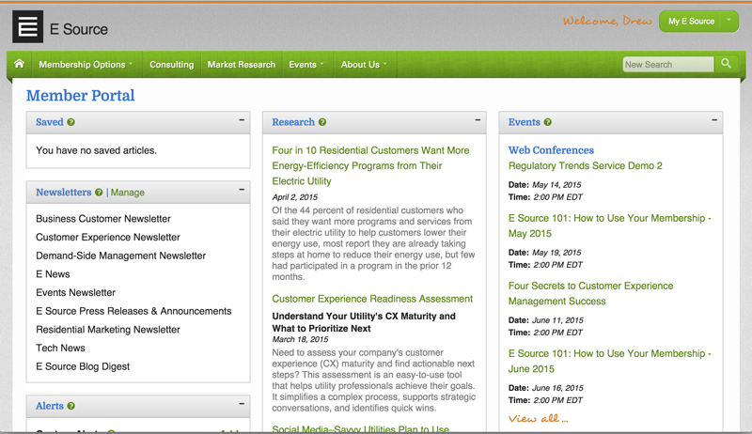This screenshot has height=434, width=752.
Task: Click the Saved panel title
Action: click(x=50, y=122)
